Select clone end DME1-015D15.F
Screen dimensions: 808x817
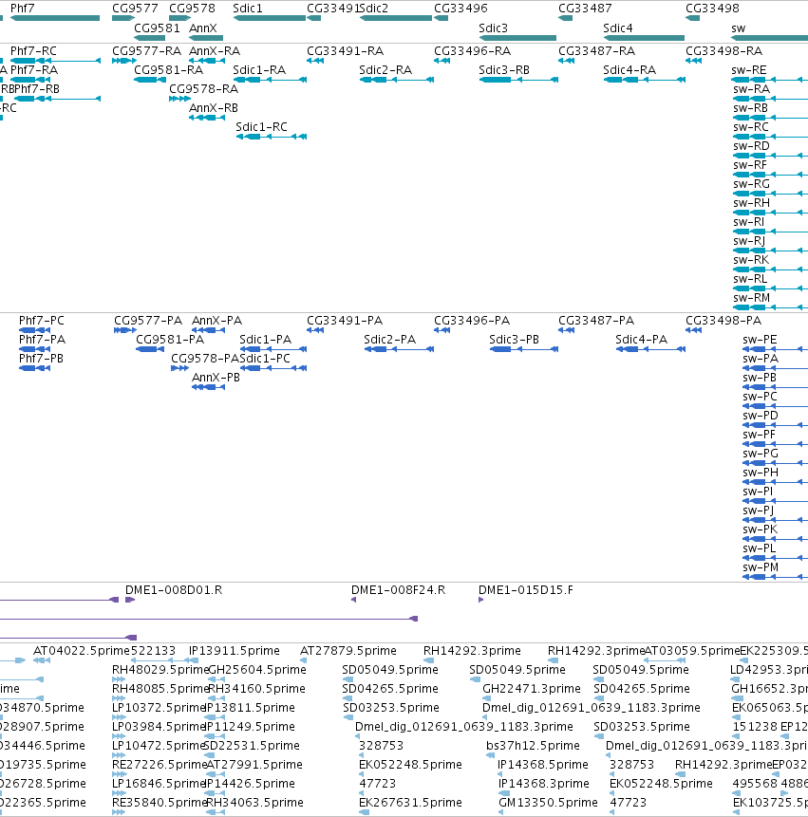pos(481,600)
